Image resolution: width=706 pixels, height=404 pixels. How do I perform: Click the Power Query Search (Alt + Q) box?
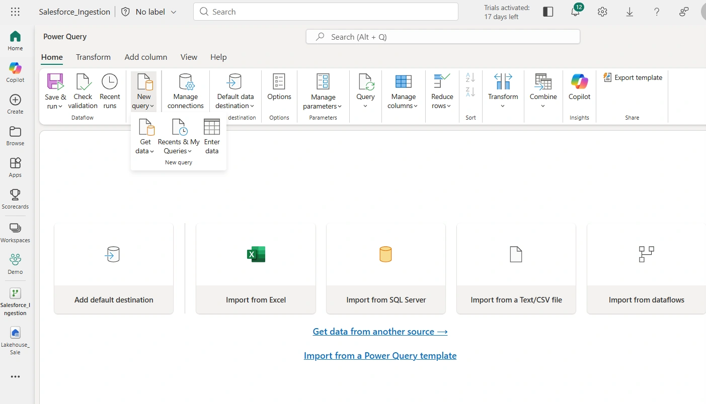coord(443,37)
